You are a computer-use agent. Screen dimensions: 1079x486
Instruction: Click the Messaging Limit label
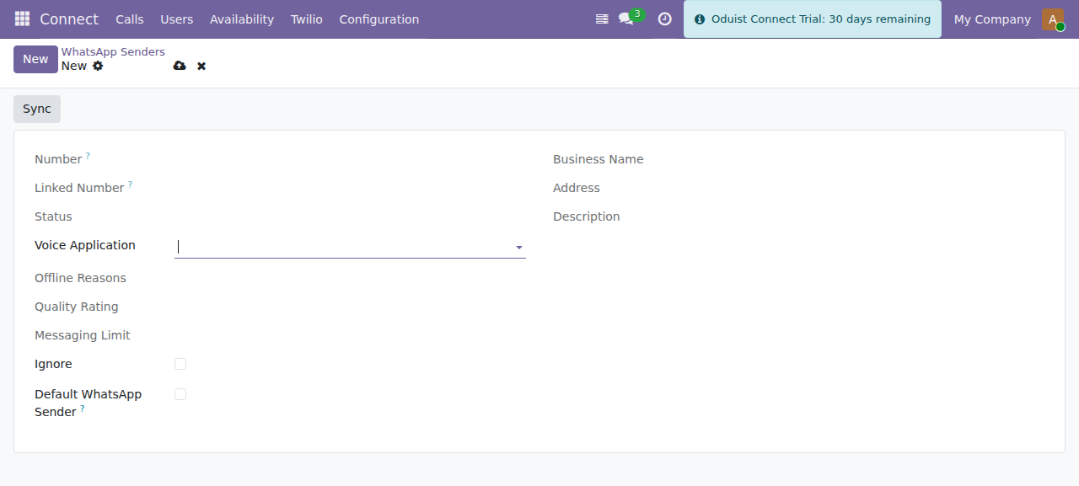[x=83, y=335]
